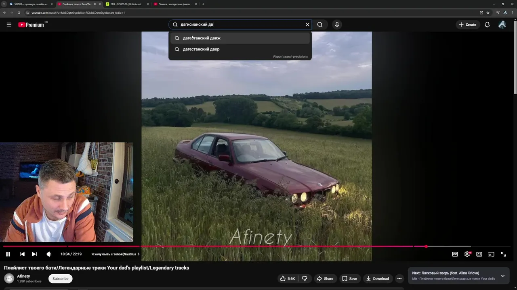Pause the video
This screenshot has height=290, width=517.
point(8,254)
